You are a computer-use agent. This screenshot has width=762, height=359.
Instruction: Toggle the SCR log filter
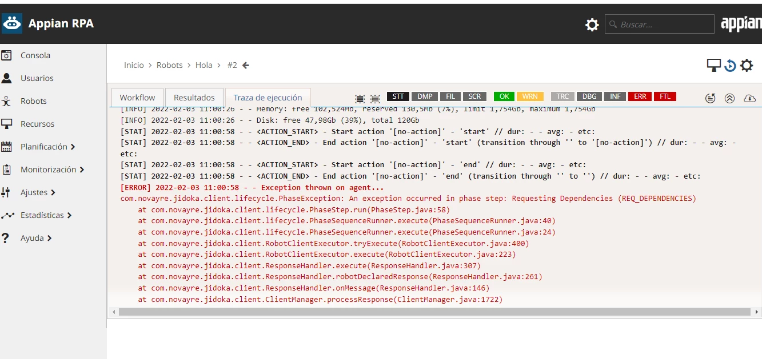(475, 96)
